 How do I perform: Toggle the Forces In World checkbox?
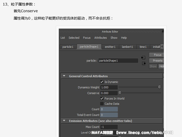click(x=102, y=99)
